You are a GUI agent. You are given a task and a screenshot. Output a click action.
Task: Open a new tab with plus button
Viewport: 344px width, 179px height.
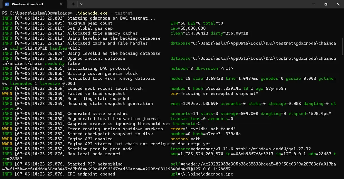[x=73, y=4]
